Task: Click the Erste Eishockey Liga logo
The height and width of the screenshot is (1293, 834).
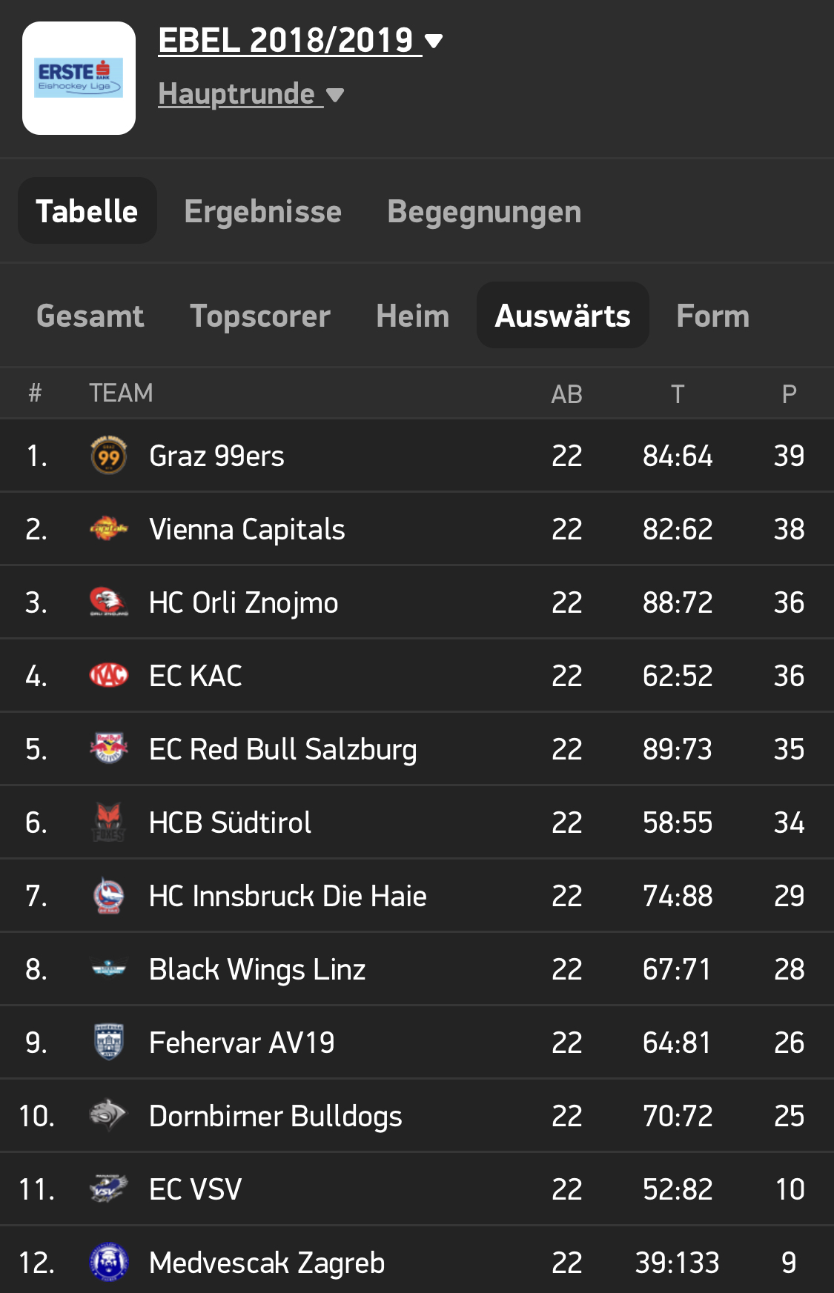Action: (x=79, y=78)
